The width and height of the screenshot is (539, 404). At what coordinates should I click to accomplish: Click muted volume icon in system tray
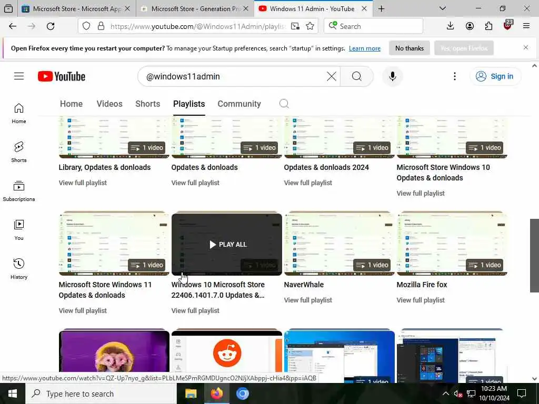[x=458, y=393]
